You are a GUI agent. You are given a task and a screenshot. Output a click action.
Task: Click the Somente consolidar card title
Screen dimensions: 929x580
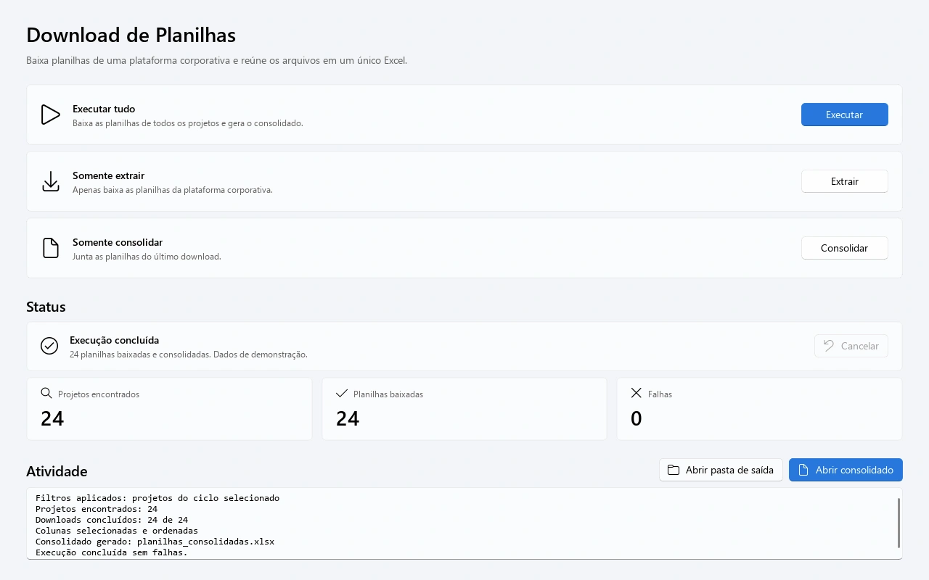click(118, 242)
